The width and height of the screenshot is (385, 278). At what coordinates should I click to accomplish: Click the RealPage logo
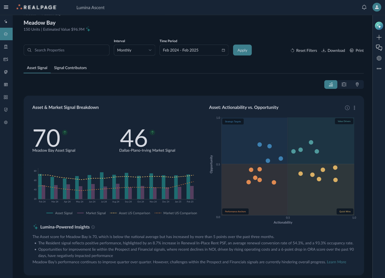(36, 7)
